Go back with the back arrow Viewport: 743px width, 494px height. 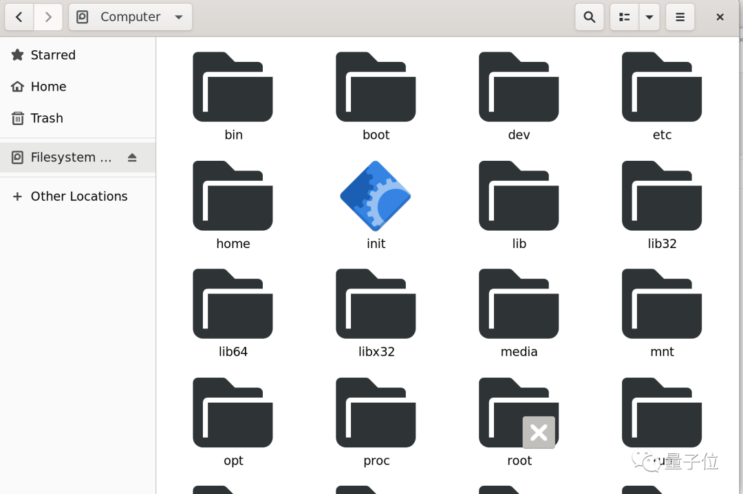click(19, 17)
